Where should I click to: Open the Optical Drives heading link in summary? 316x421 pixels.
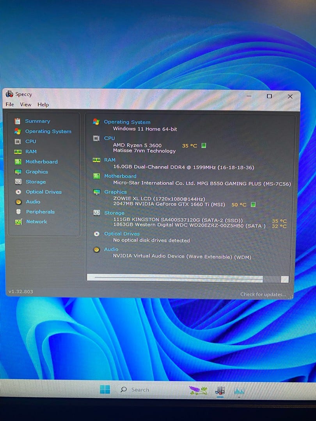(122, 233)
